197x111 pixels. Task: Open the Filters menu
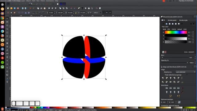(43, 1)
